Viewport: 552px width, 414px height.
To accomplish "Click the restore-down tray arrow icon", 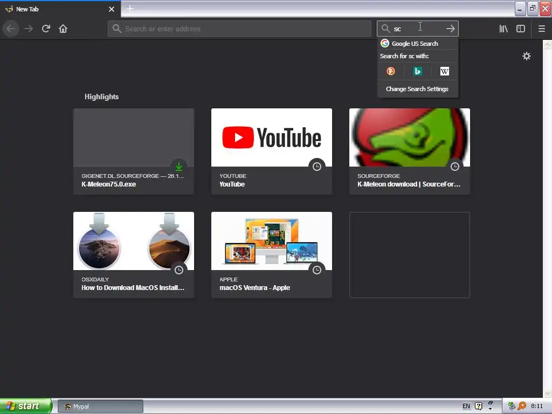I will tap(491, 402).
